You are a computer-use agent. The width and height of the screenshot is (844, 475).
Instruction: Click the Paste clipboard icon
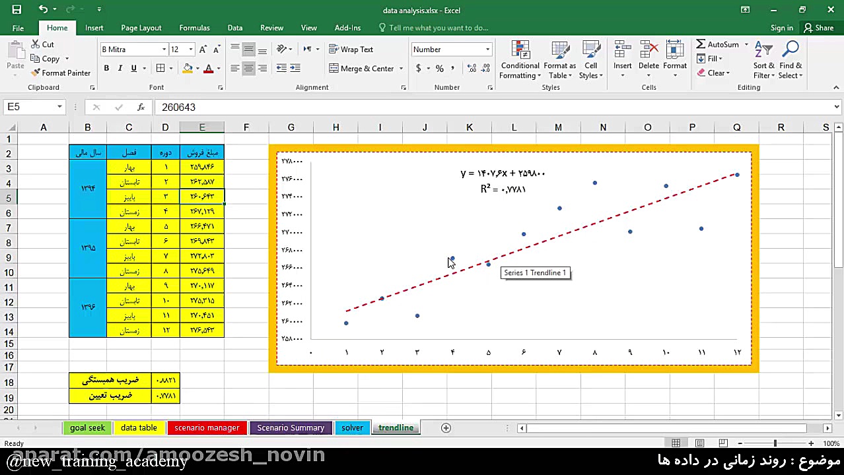click(15, 50)
